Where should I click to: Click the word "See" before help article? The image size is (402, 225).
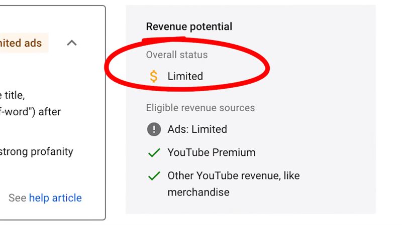(18, 198)
